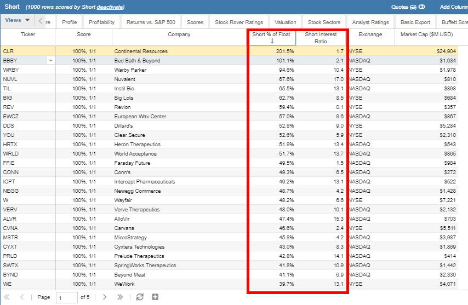Click Add Column button
Viewport: 468px width, 305px height.
point(453,7)
